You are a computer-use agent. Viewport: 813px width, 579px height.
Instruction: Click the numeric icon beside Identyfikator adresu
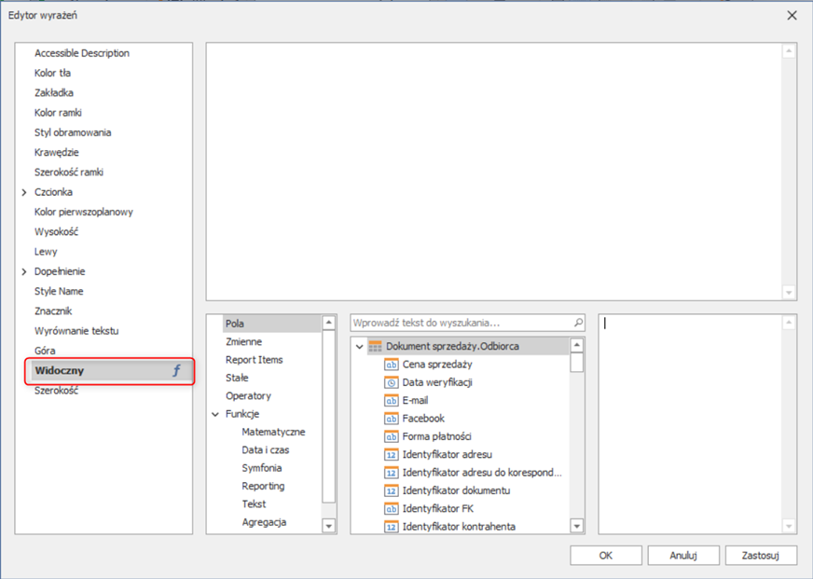click(391, 455)
